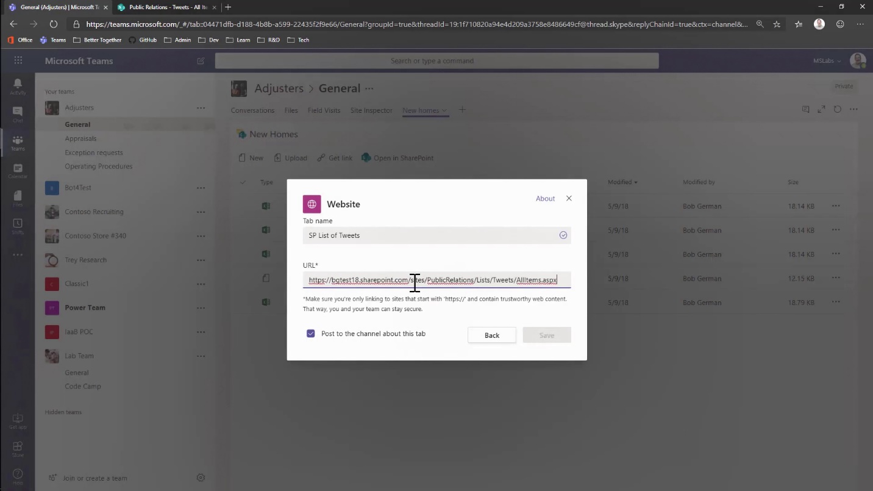Expand Hidden teams section
The image size is (873, 491).
[63, 412]
